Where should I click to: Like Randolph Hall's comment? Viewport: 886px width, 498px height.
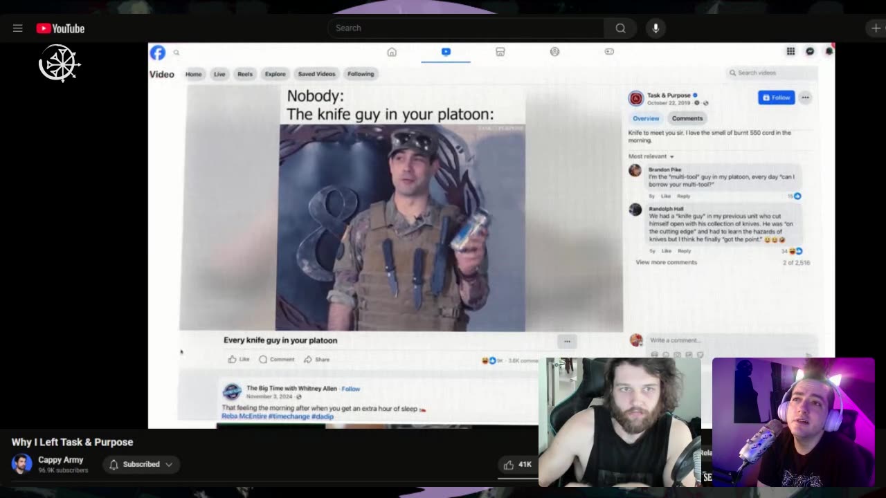click(x=666, y=251)
